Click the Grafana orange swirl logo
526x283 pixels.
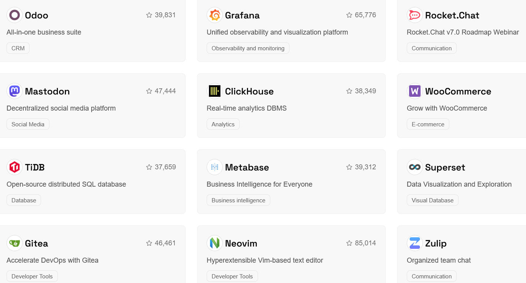[x=215, y=15]
